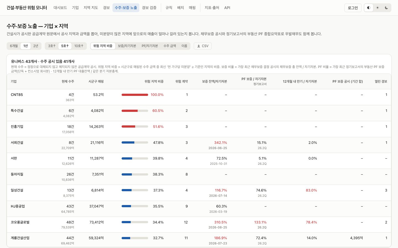
Task: Sort by 보증/자기자본 option
Action: [127, 46]
